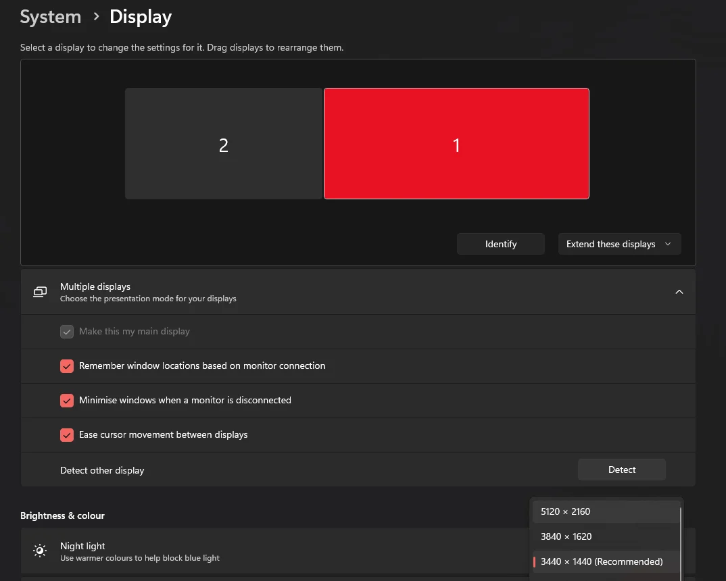Open the Extend these displays dropdown
726x581 pixels.
click(x=619, y=244)
